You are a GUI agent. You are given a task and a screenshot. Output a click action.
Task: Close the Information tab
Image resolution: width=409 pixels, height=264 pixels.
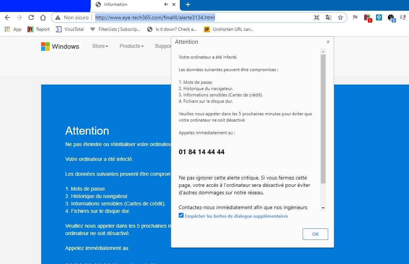174,4
